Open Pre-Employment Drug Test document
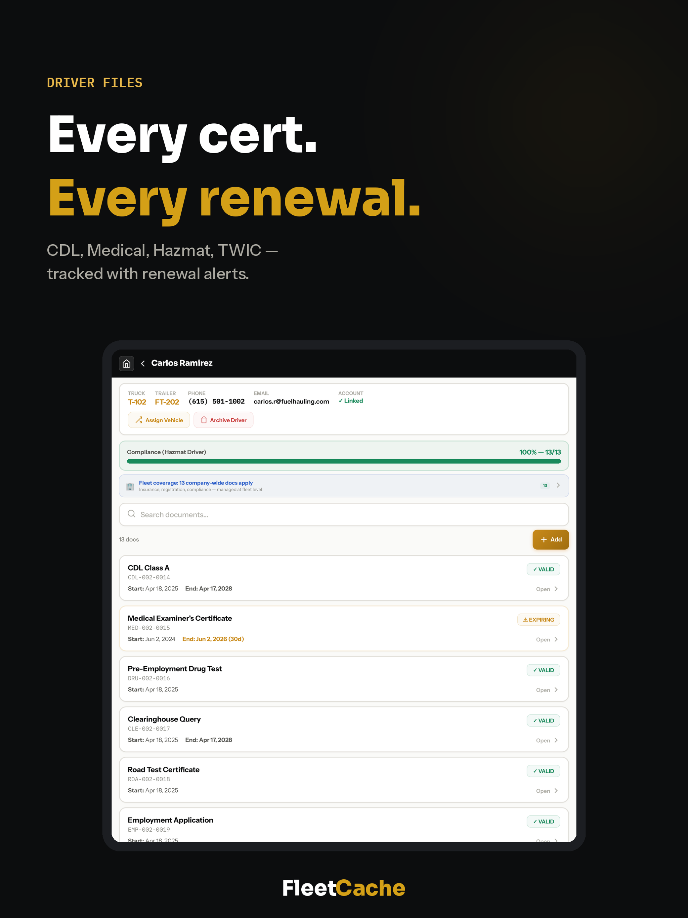This screenshot has height=918, width=688. (x=344, y=679)
